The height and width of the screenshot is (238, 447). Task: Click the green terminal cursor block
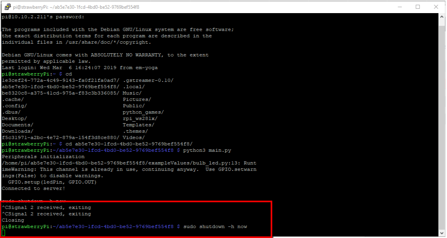coord(4,233)
